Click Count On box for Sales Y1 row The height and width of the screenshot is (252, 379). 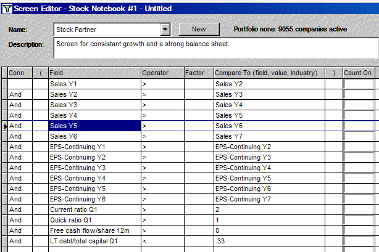click(x=359, y=84)
